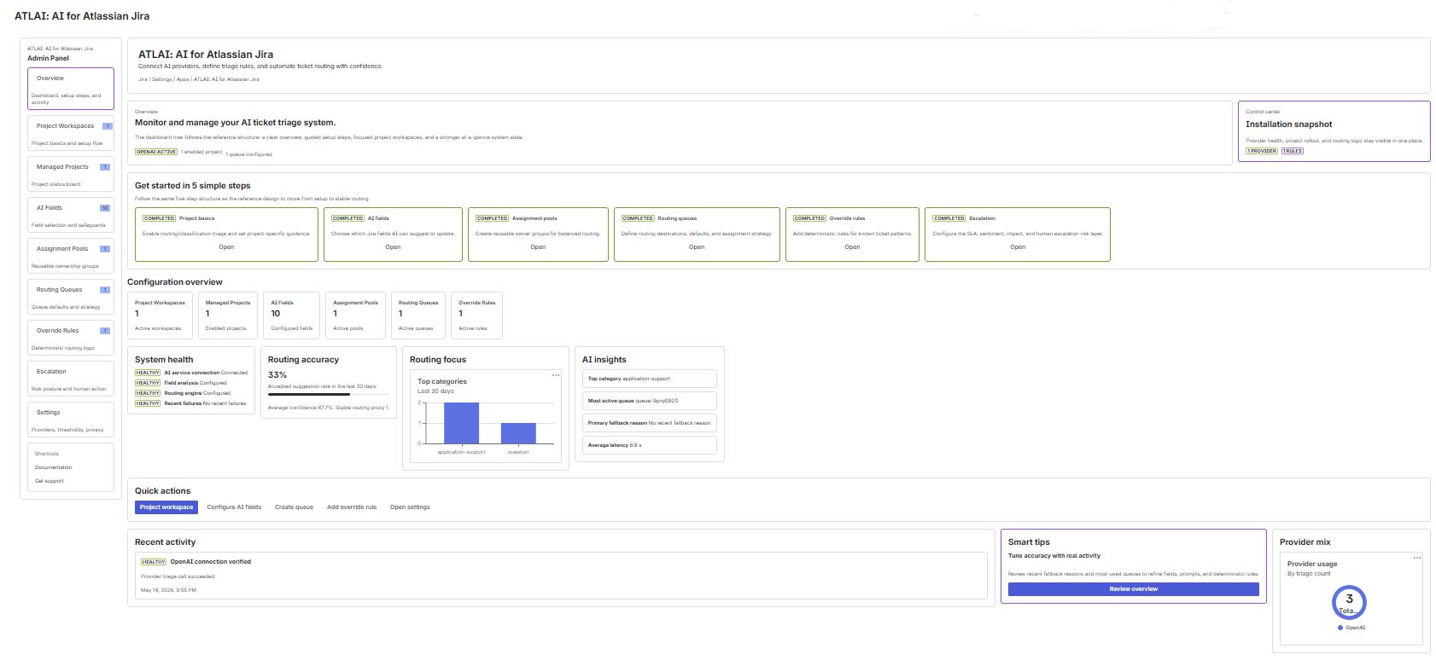Open Project Workspaces in the sidebar
1436x666 pixels.
(x=71, y=133)
